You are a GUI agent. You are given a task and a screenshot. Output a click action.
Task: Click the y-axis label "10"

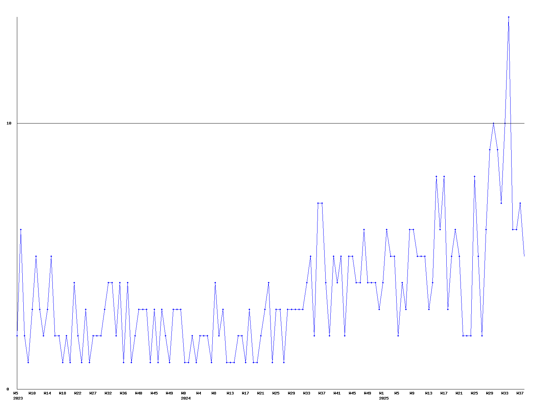[9, 123]
